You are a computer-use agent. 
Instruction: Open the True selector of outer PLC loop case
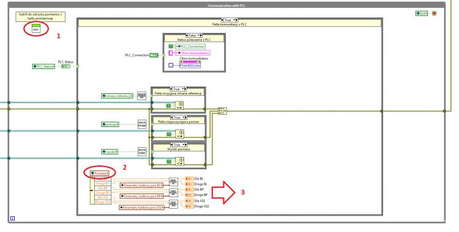(229, 20)
